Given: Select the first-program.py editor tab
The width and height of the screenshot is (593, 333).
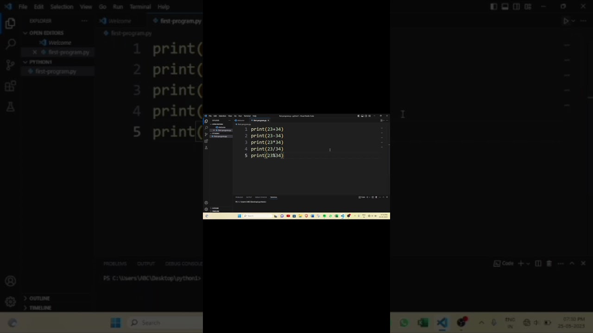Looking at the screenshot, I should coord(259,120).
